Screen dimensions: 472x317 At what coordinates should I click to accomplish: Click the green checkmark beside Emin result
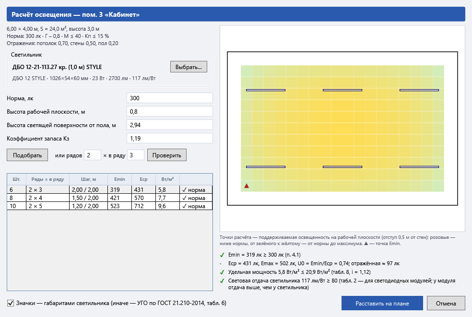coord(222,255)
